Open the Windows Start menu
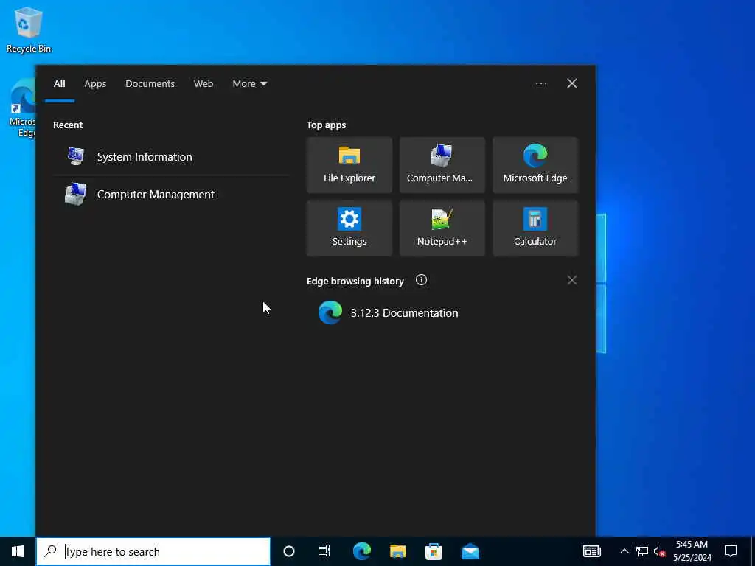The width and height of the screenshot is (755, 566). (18, 551)
